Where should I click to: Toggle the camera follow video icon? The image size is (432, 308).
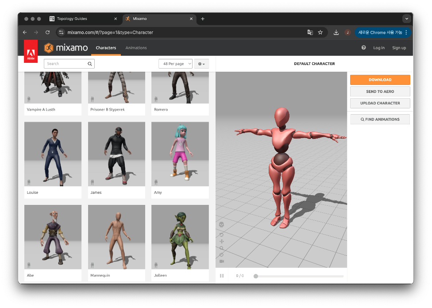tap(222, 261)
